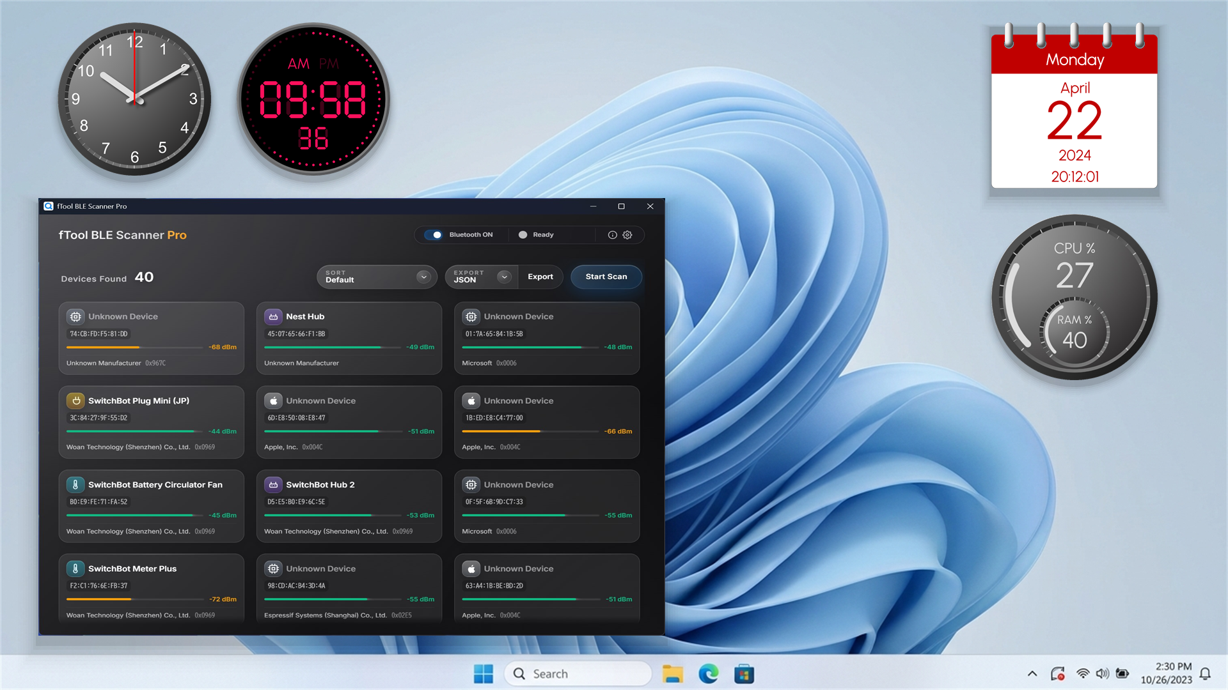Click the security tray icon with red badge

click(1058, 673)
